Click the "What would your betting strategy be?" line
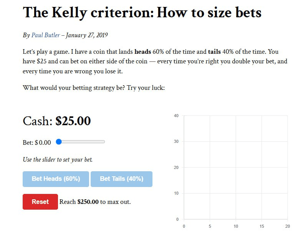Viewport: 308px width, 240px height. [94, 88]
